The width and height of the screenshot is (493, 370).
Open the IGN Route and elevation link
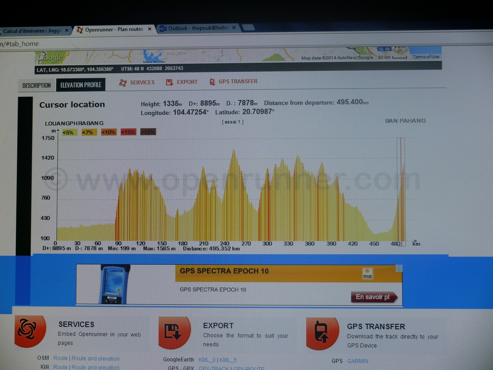[x=96, y=367]
